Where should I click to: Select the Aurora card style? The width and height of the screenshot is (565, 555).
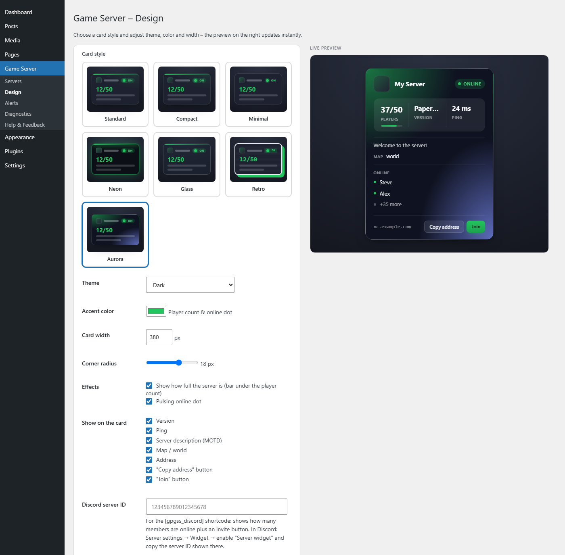(x=115, y=235)
